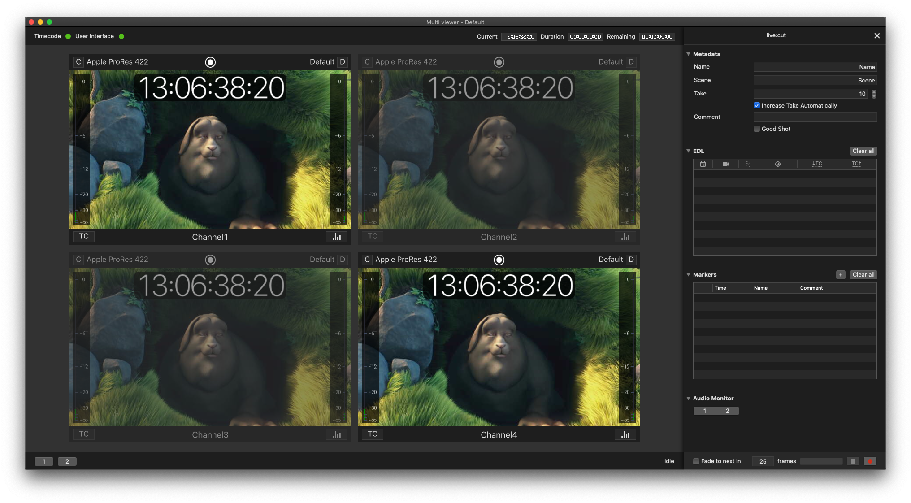The height and width of the screenshot is (503, 911).
Task: Click the record indicator on Channel3
Action: (x=210, y=260)
